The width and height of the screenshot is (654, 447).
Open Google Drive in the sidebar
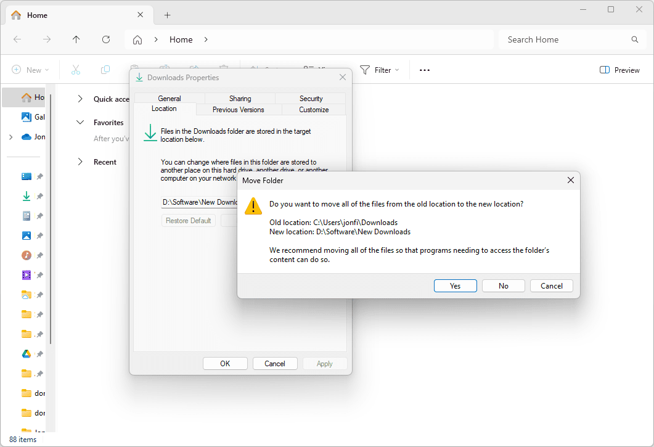click(27, 354)
